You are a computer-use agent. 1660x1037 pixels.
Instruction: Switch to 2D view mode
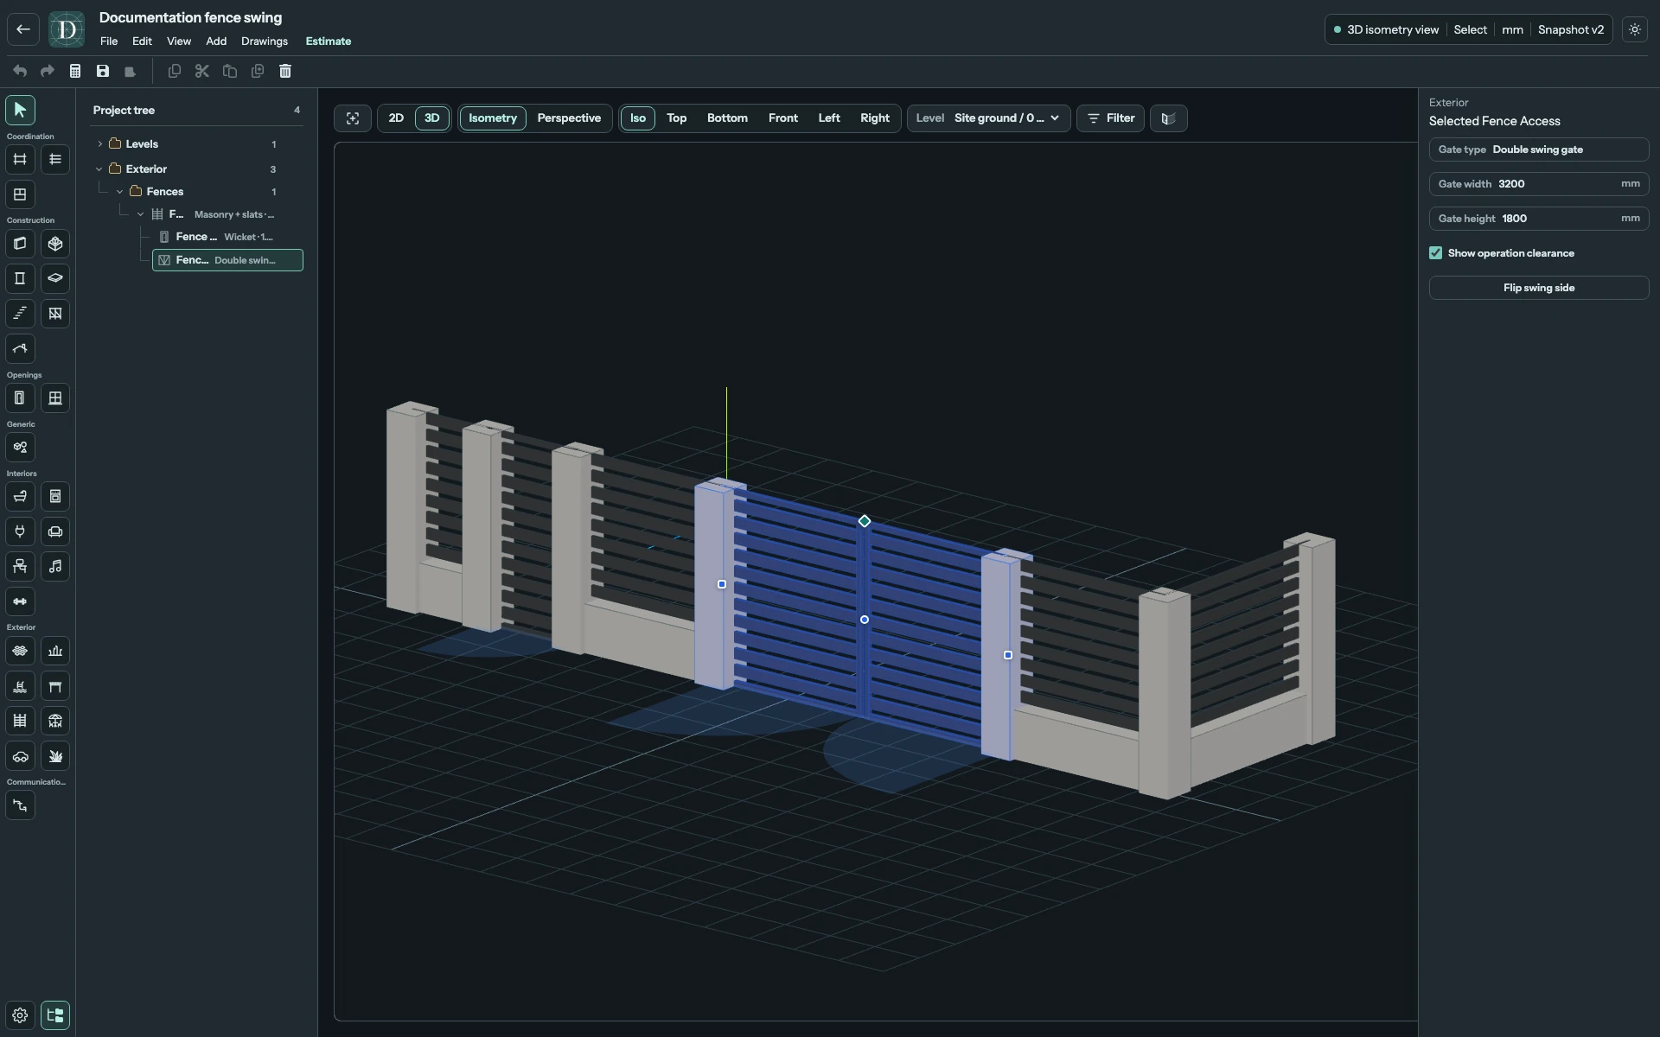(396, 118)
